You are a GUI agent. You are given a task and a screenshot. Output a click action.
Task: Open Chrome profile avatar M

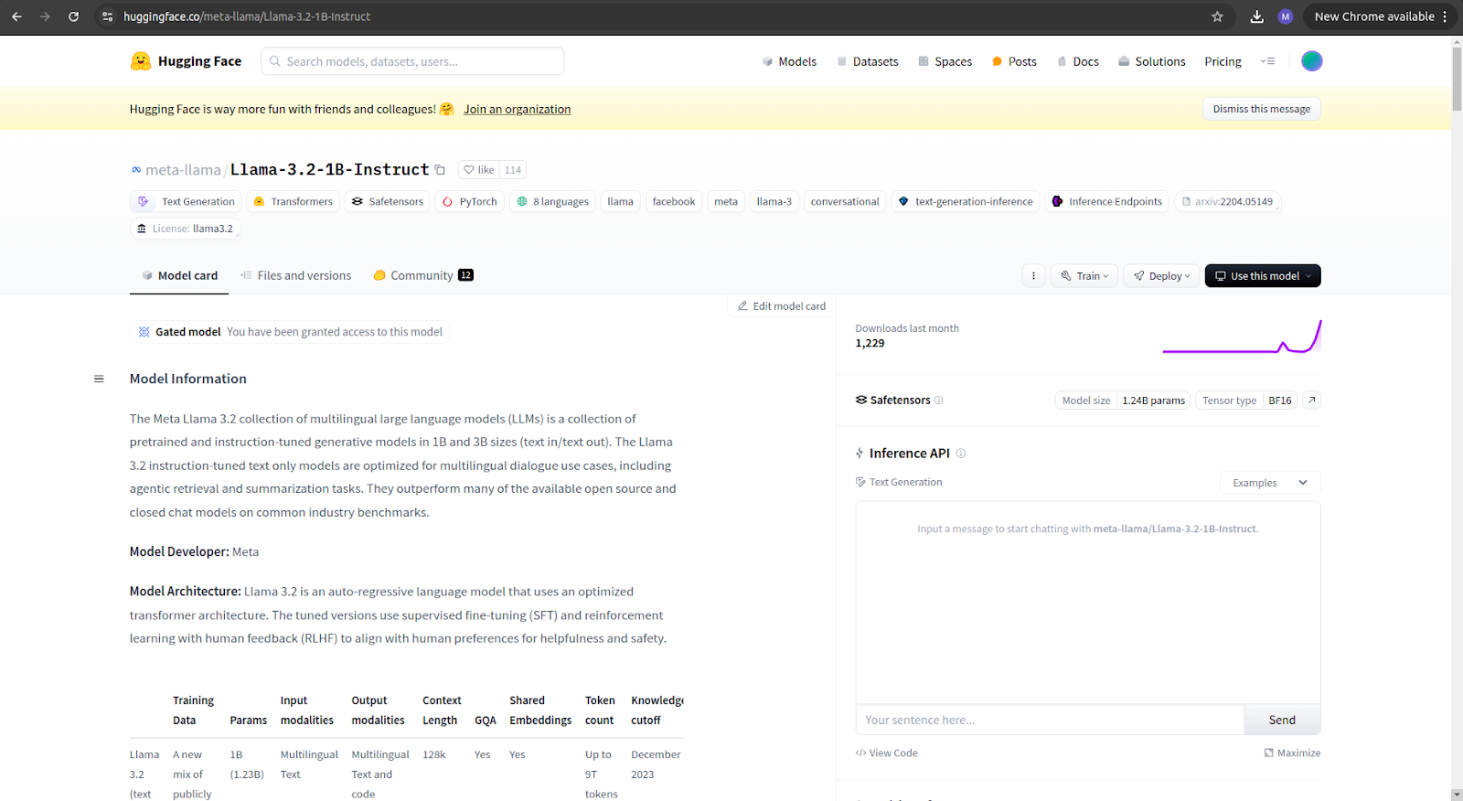(1286, 16)
